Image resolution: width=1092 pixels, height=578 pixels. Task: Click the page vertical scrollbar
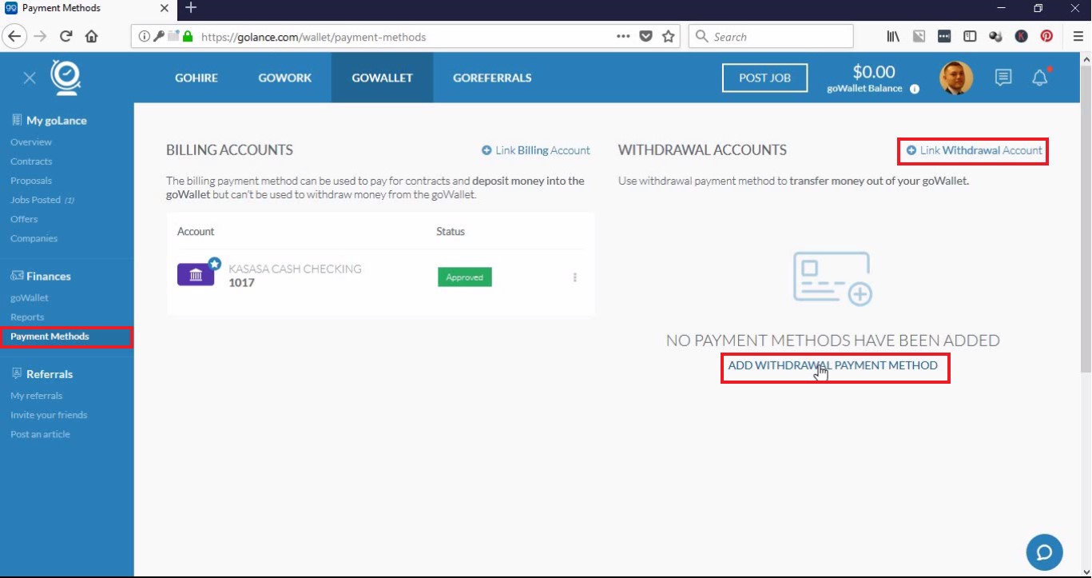1086,218
